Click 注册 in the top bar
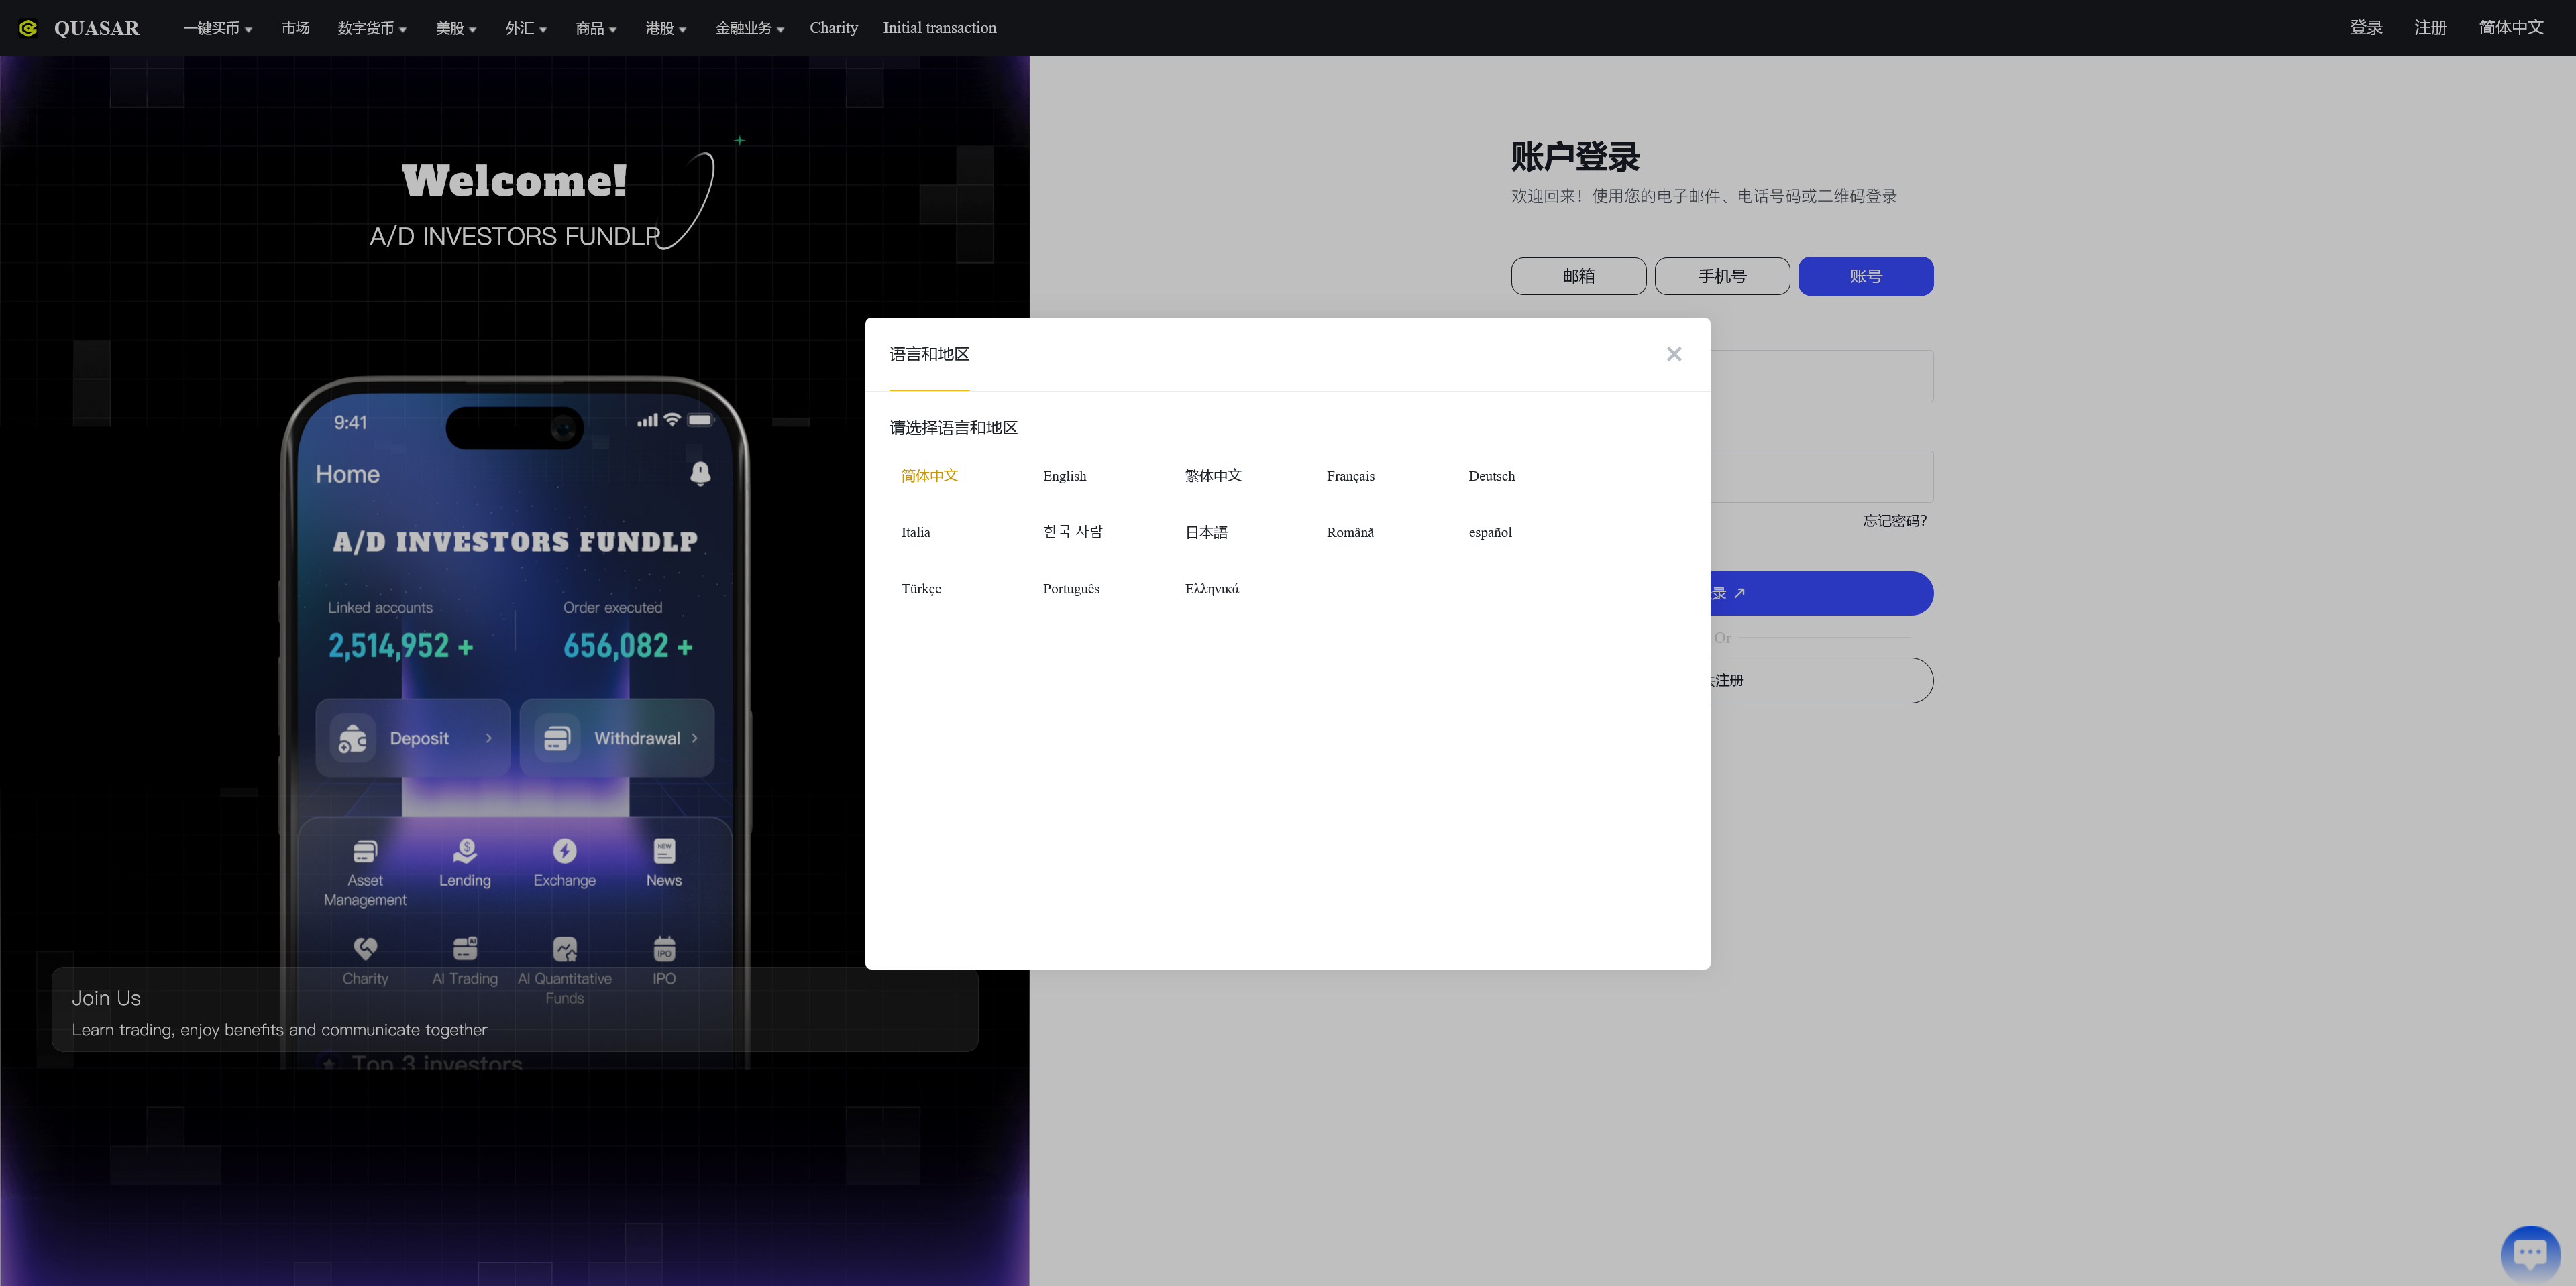 click(2430, 28)
